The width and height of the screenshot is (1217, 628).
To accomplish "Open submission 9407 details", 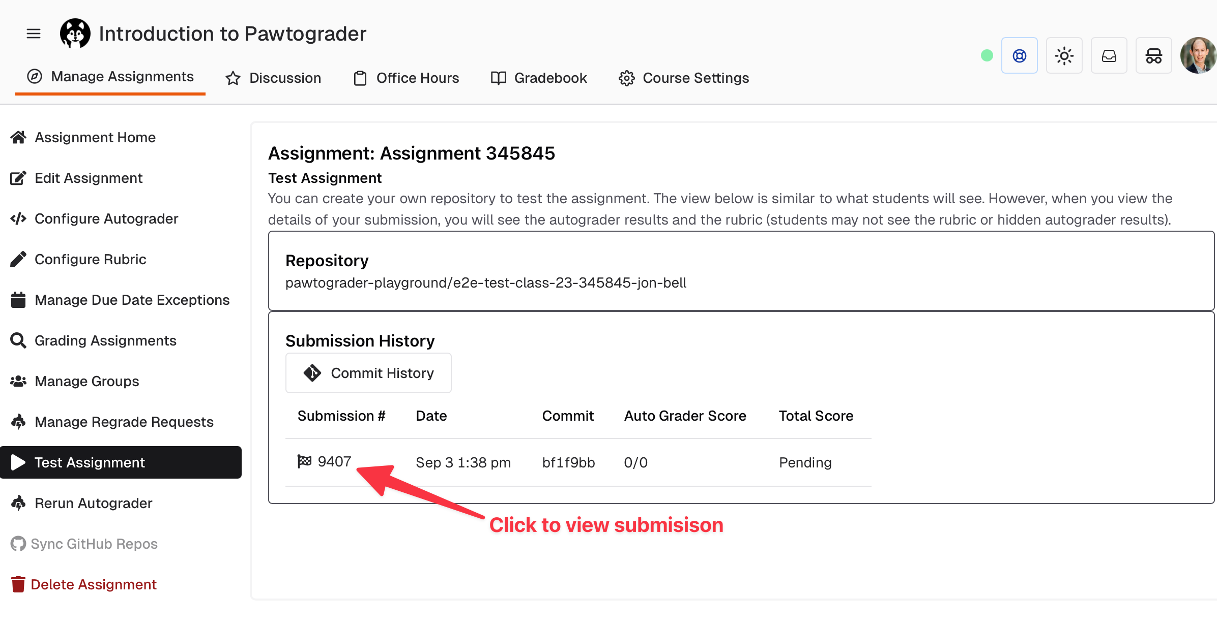I will 334,461.
